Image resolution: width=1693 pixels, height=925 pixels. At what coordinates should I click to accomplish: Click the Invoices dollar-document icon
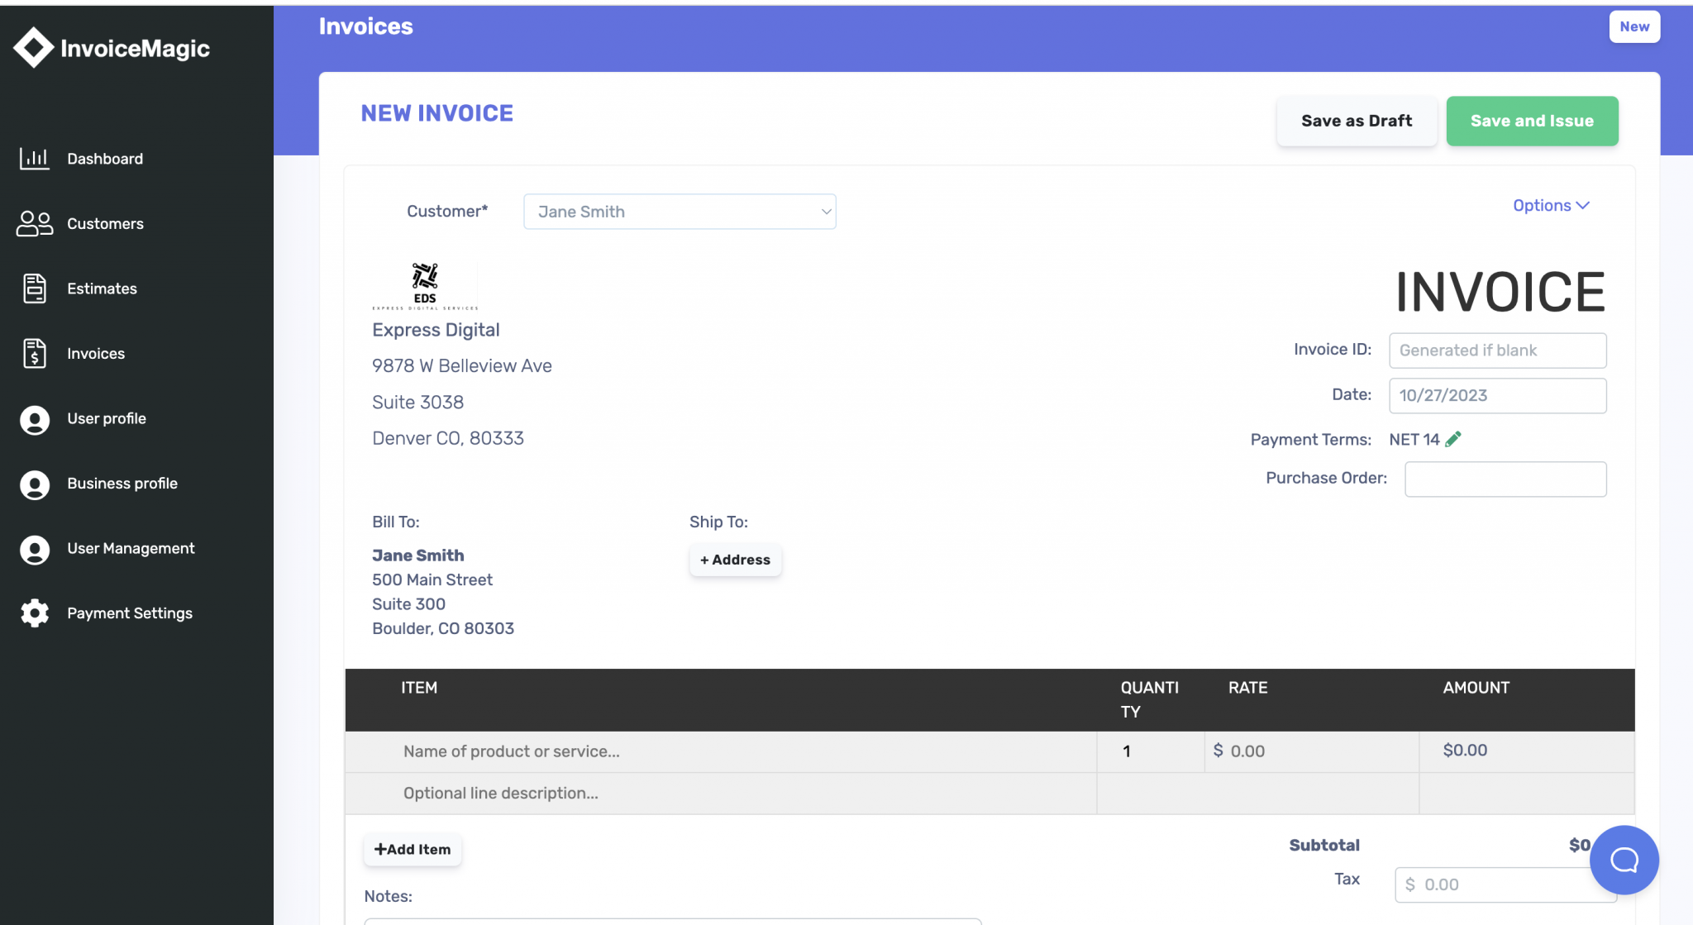tap(34, 353)
